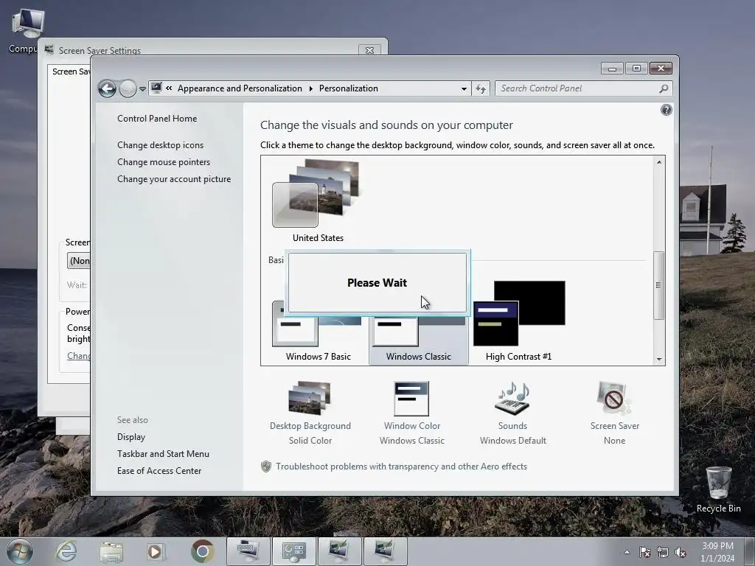
Task: Open Desktop Background settings icon
Action: tap(310, 399)
